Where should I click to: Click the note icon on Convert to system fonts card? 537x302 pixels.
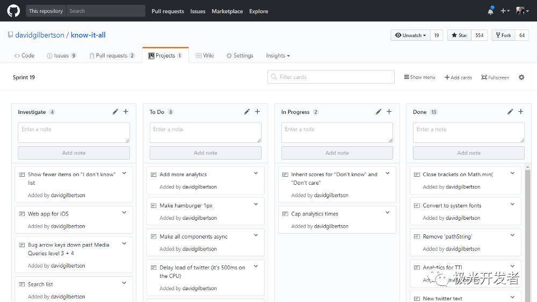click(x=417, y=206)
